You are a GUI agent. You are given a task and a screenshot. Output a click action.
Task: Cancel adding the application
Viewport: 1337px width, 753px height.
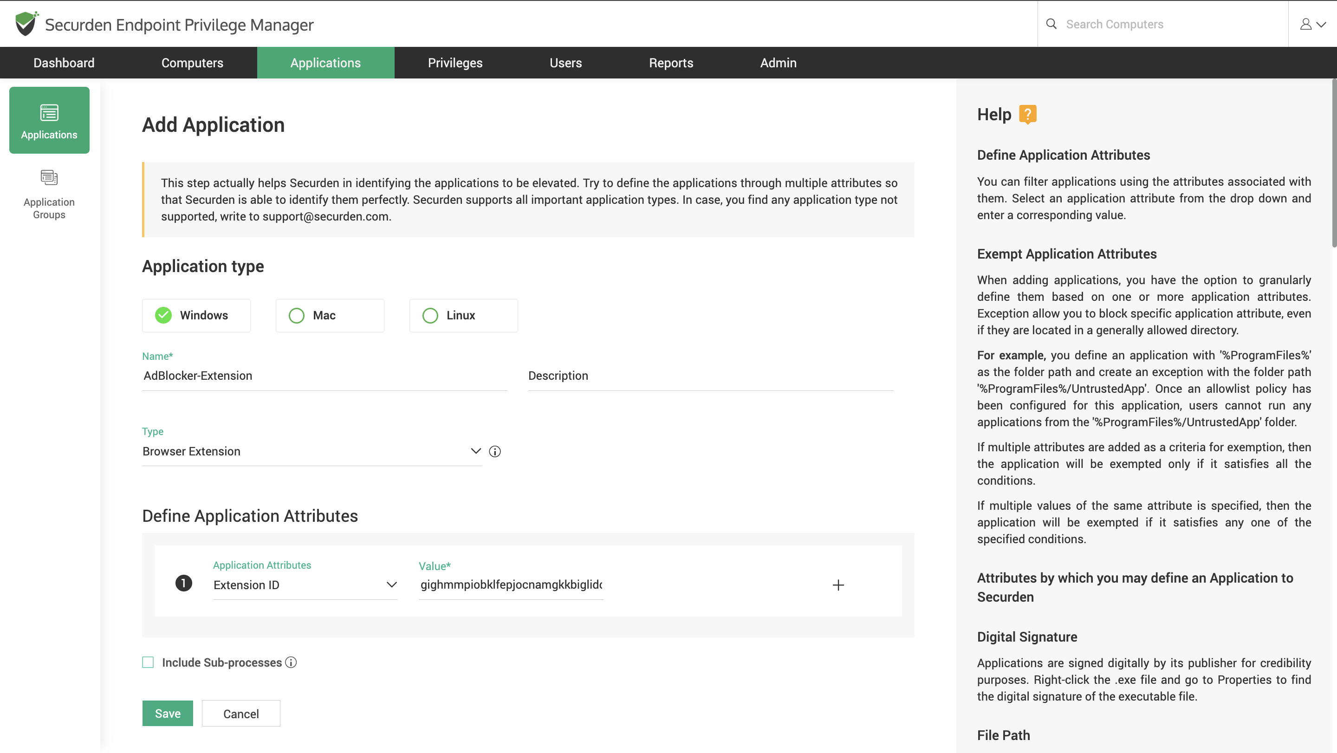click(241, 713)
